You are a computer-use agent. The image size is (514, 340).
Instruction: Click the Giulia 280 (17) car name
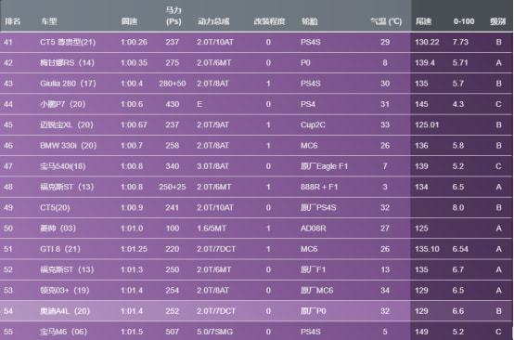pyautogui.click(x=68, y=84)
